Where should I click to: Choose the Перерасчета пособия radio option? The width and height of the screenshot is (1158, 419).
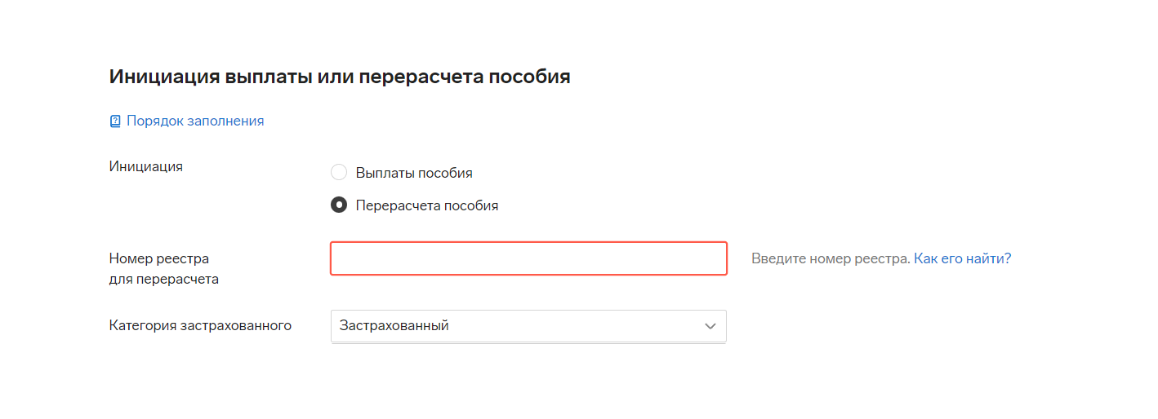tap(339, 205)
